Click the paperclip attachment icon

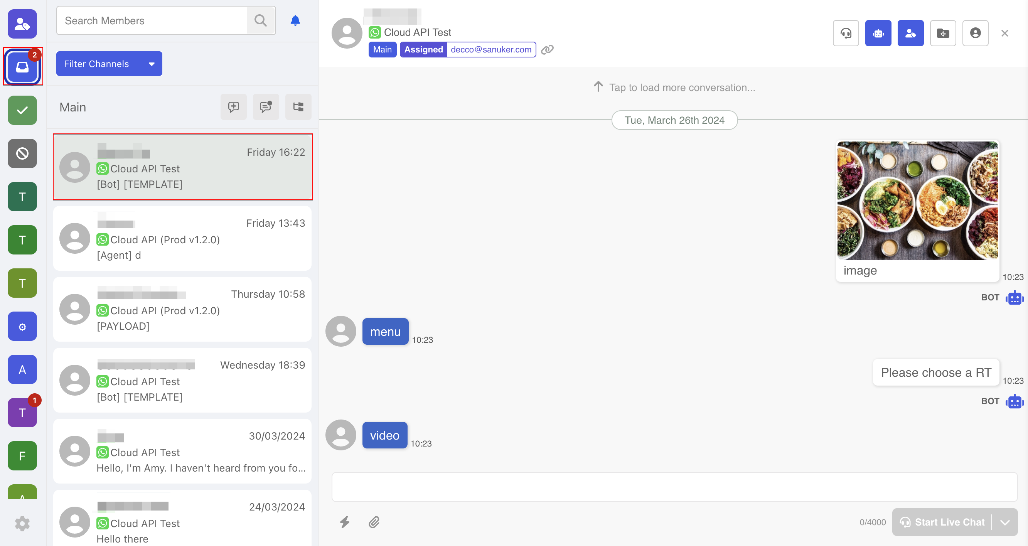coord(374,522)
